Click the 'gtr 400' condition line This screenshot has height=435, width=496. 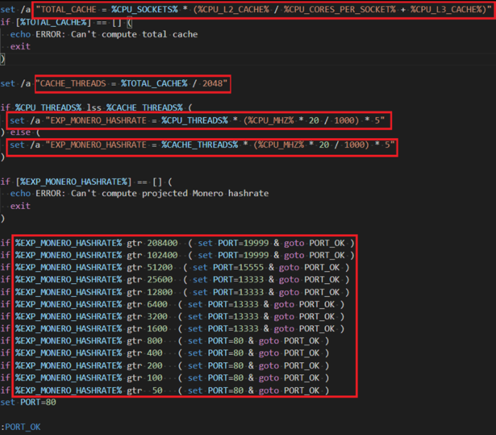[165, 353]
